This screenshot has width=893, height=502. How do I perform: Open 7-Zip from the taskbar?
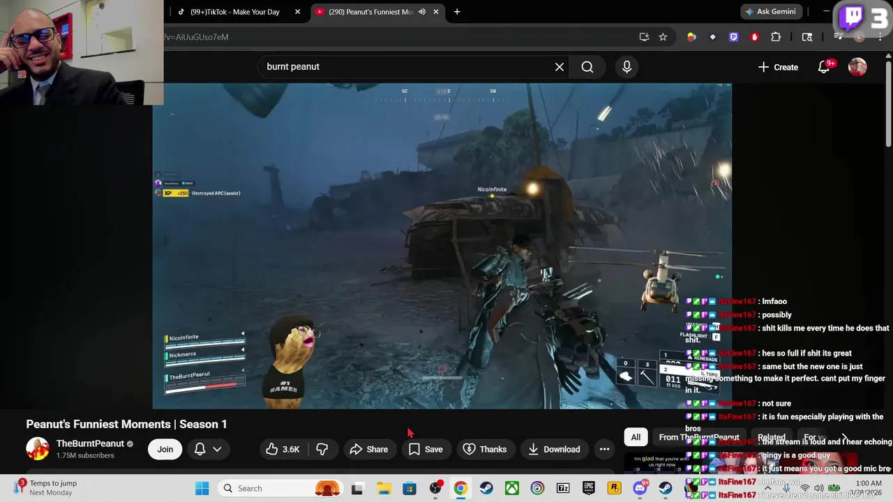pos(563,489)
